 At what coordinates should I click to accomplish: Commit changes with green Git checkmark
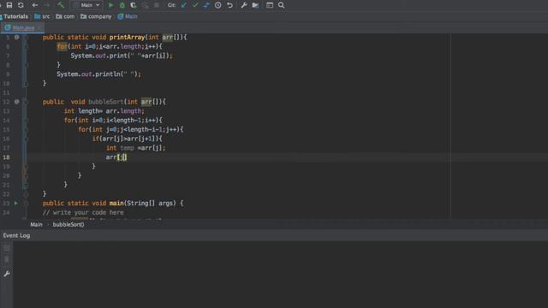pyautogui.click(x=195, y=5)
